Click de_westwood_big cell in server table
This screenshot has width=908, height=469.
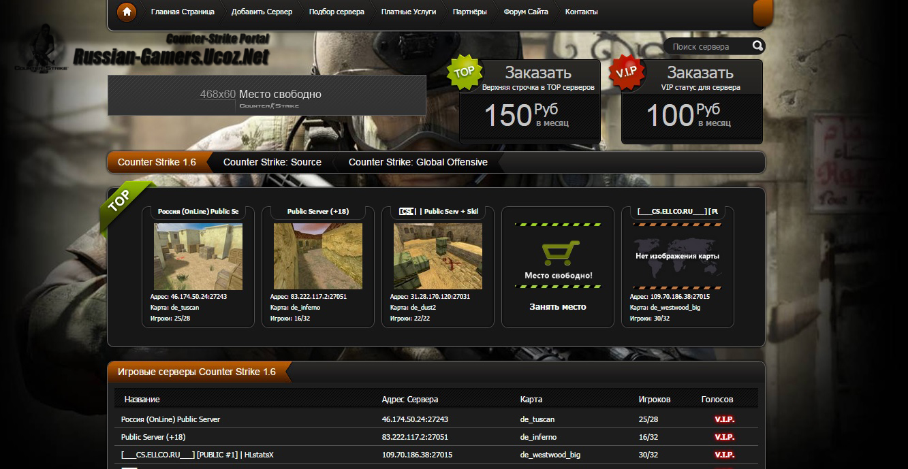(550, 455)
